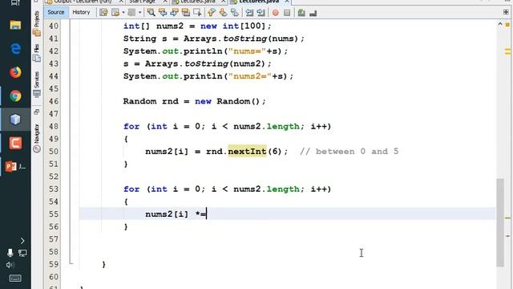This screenshot has width=513, height=289.
Task: Click Find Previous Occurrence icon
Action: (163, 13)
